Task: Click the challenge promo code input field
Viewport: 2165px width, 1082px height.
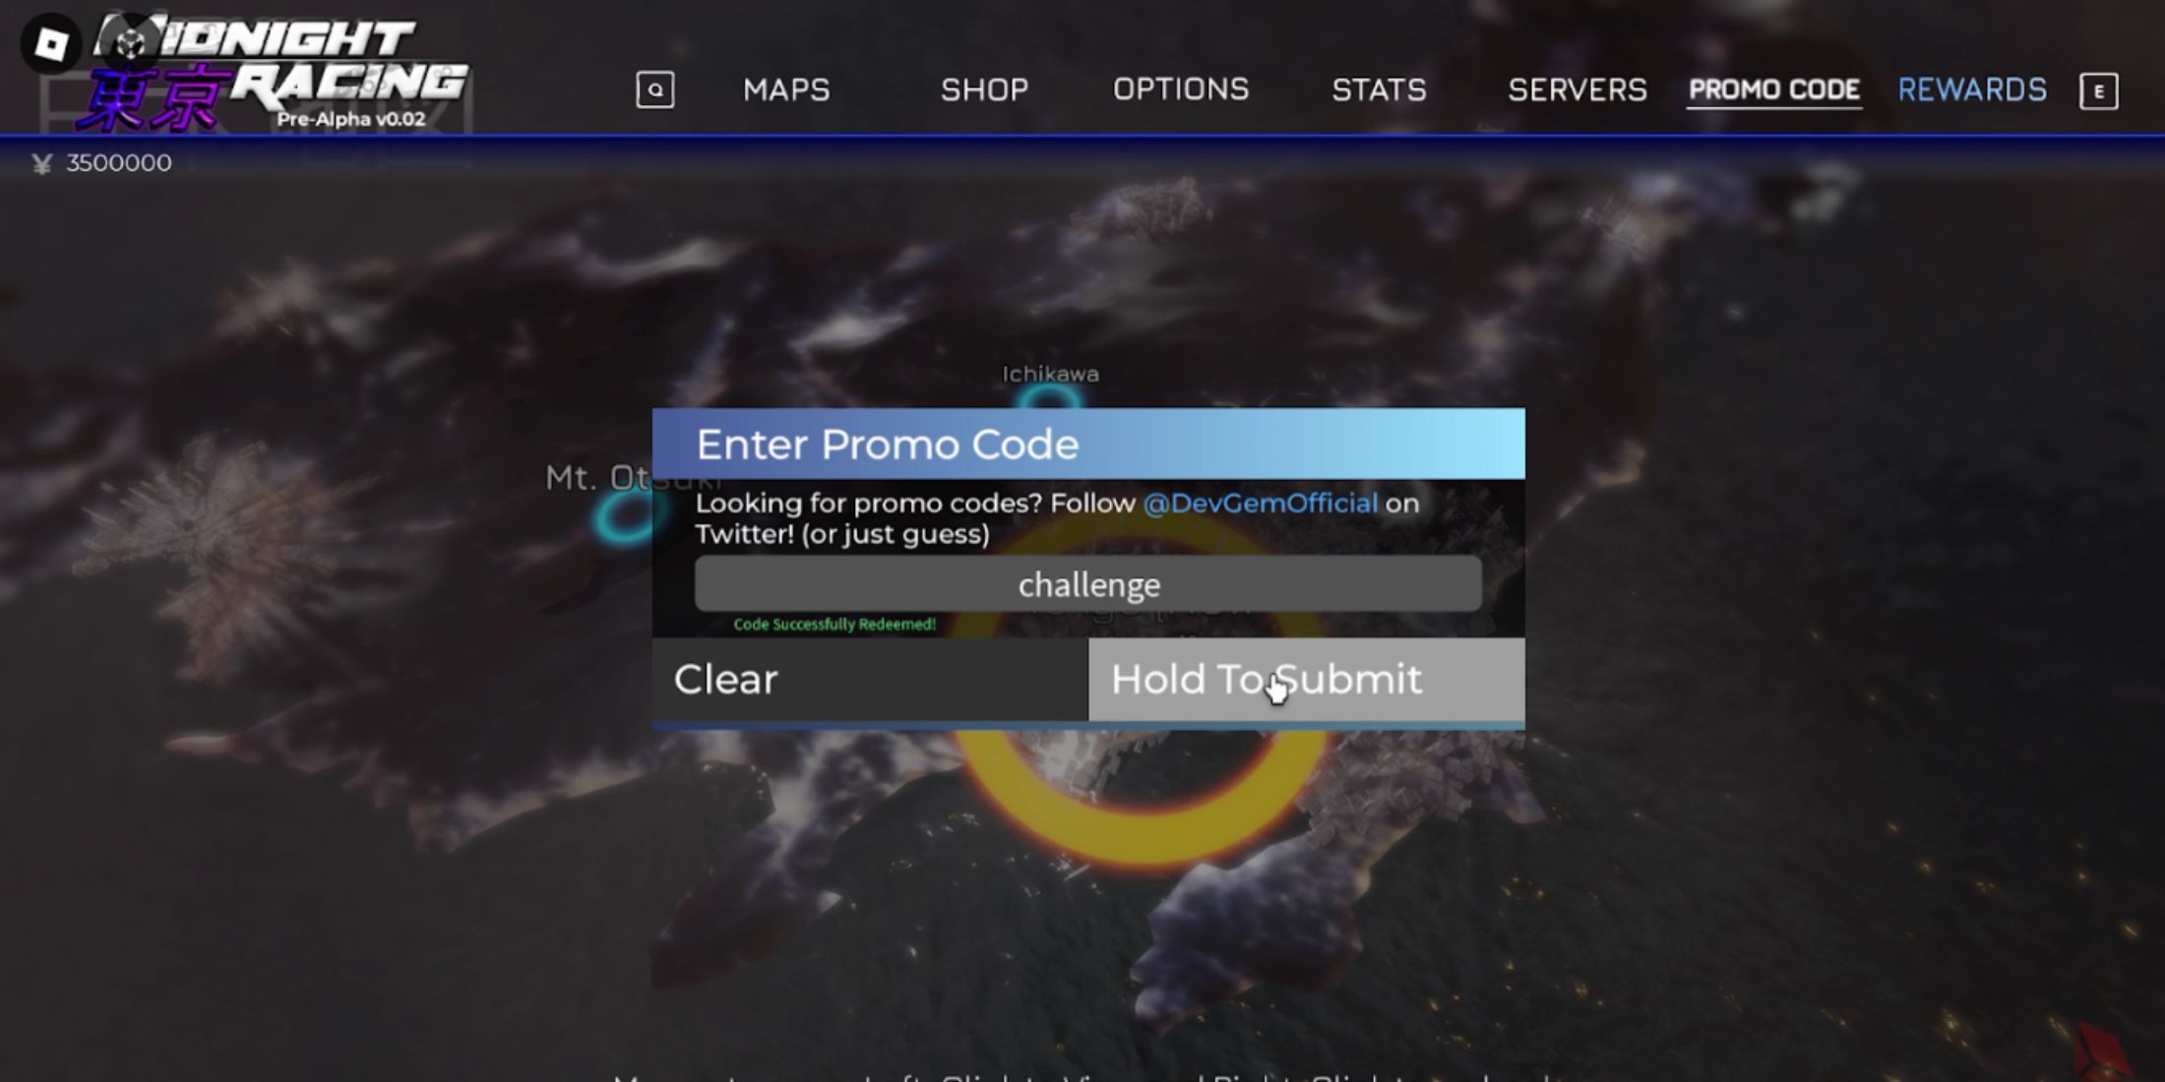Action: 1088,583
